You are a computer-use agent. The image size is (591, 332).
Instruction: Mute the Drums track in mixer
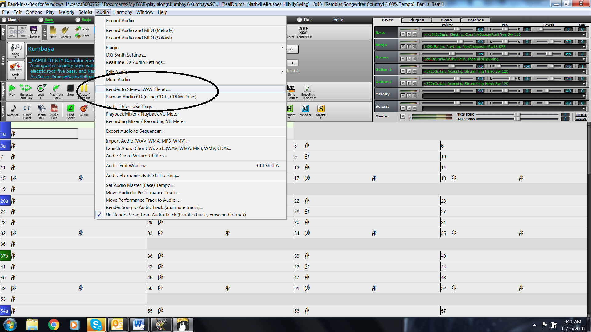click(403, 59)
